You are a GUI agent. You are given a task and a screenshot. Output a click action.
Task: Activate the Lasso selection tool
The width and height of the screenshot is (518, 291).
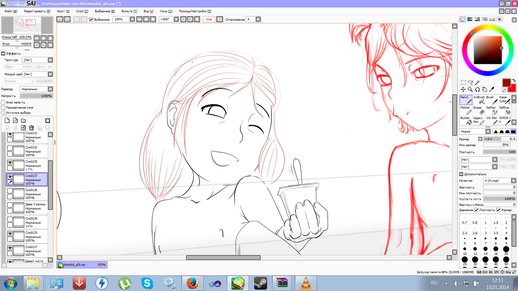click(470, 82)
